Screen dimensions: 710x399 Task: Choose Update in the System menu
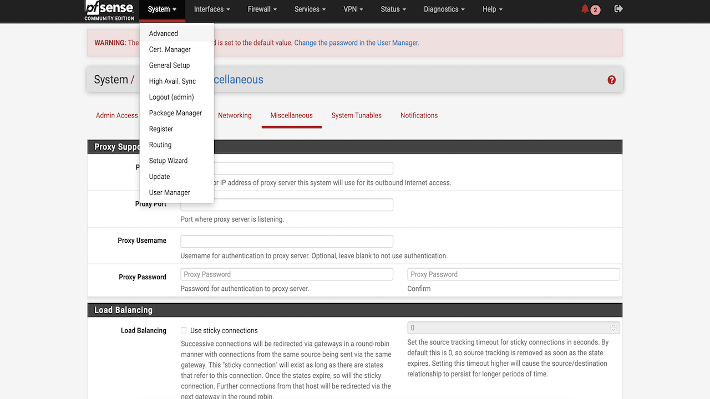(x=176, y=177)
